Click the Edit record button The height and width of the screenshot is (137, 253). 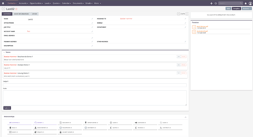(x=228, y=8)
